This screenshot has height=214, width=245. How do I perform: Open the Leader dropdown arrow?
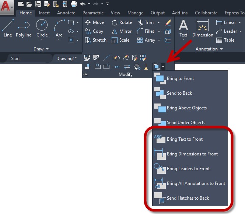coord(241,31)
